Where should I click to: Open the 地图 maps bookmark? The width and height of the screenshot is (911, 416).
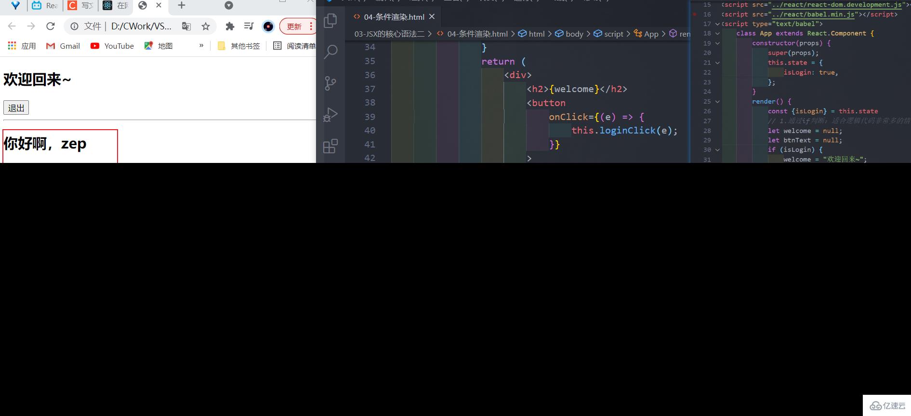pyautogui.click(x=158, y=46)
